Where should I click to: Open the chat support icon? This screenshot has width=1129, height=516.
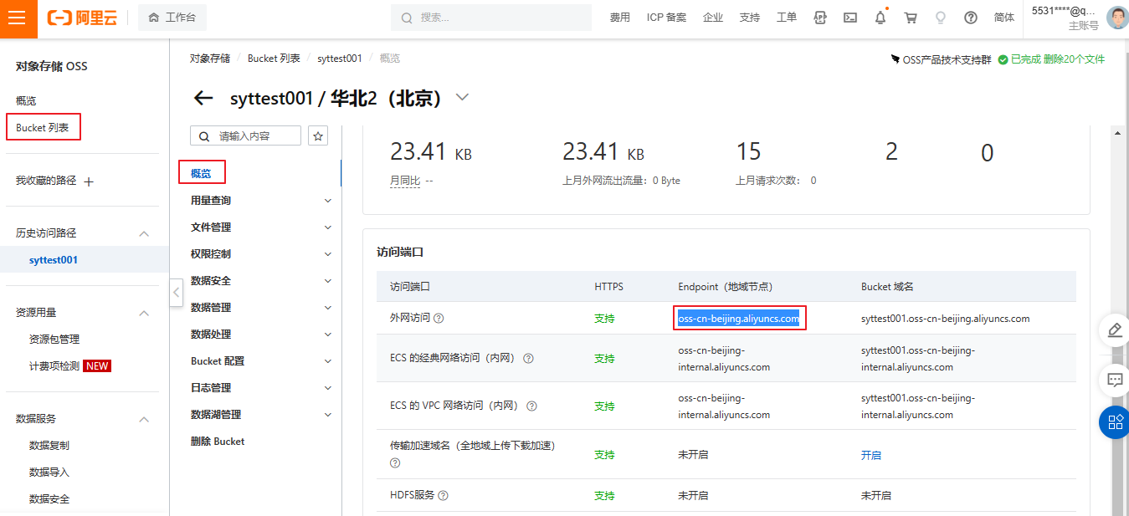coord(1115,379)
